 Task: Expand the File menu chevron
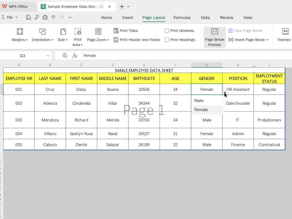pos(17,17)
